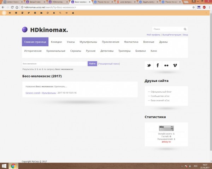Open the Мультфильмы menu category
The image size is (212, 169).
pyautogui.click(x=88, y=42)
